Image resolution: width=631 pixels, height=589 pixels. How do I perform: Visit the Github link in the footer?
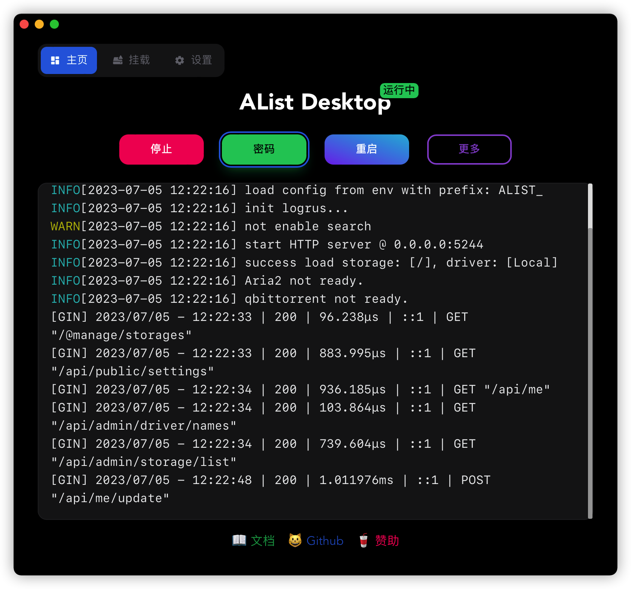coord(325,541)
